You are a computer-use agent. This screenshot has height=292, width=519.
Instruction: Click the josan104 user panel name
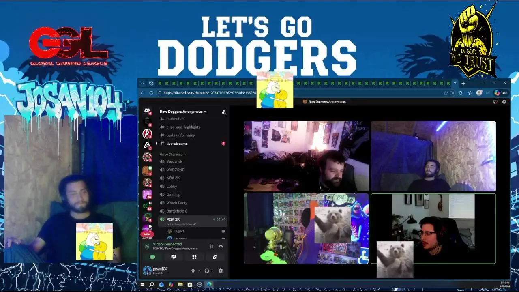click(160, 269)
